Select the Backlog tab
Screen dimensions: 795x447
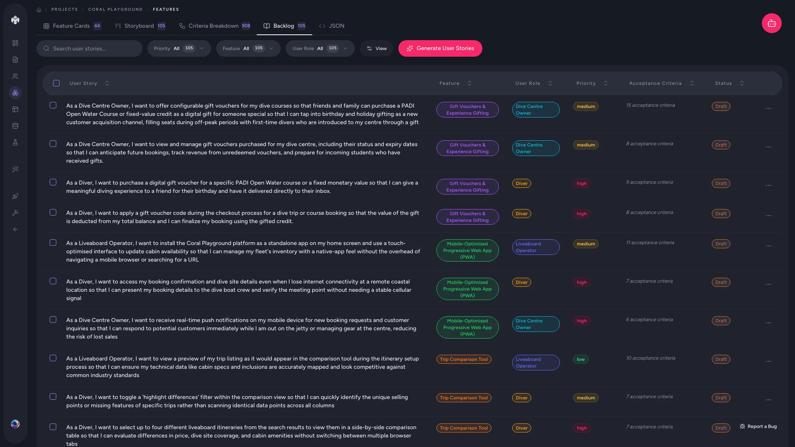tap(284, 26)
